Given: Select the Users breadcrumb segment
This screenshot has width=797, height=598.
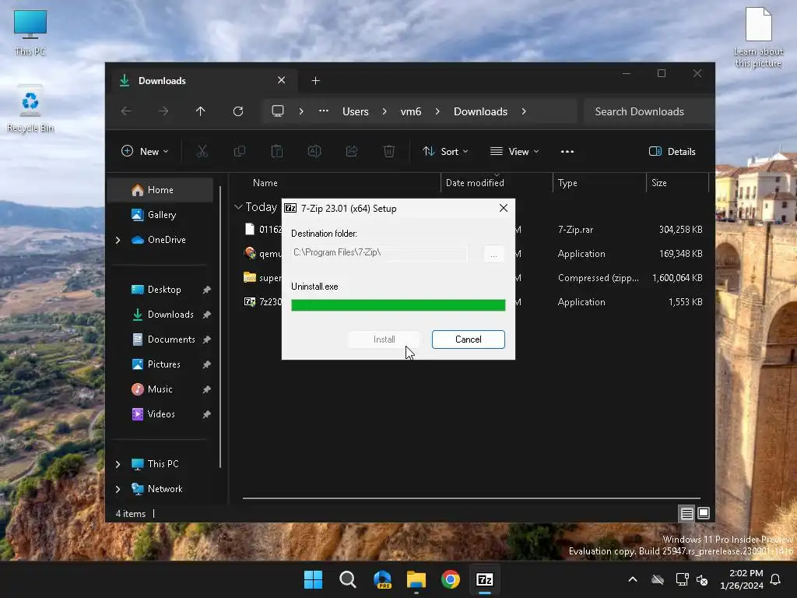Looking at the screenshot, I should [x=355, y=111].
